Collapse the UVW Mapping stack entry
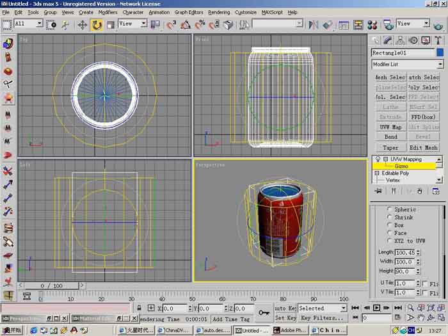The height and width of the screenshot is (336, 448). (385, 159)
